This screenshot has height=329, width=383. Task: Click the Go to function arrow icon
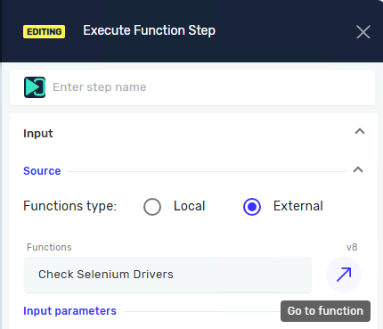click(344, 275)
